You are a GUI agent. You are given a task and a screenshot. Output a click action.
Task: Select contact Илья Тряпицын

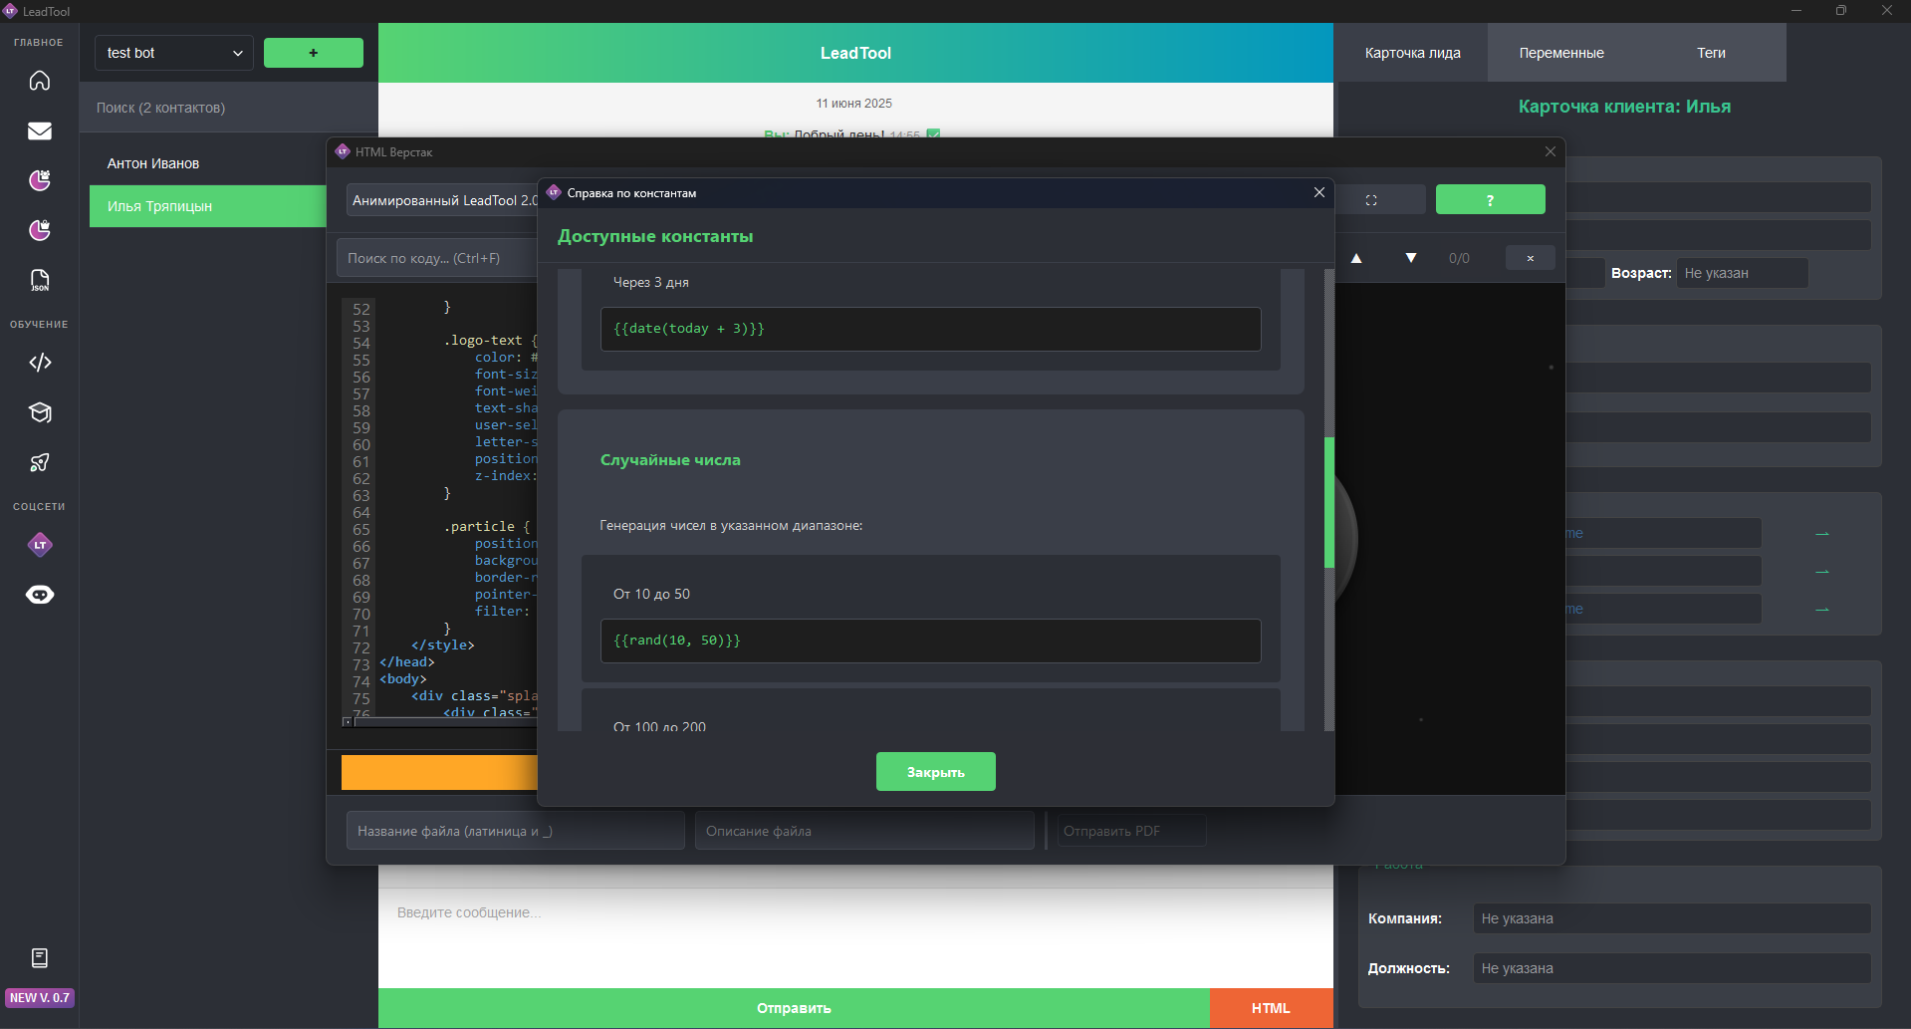(208, 206)
